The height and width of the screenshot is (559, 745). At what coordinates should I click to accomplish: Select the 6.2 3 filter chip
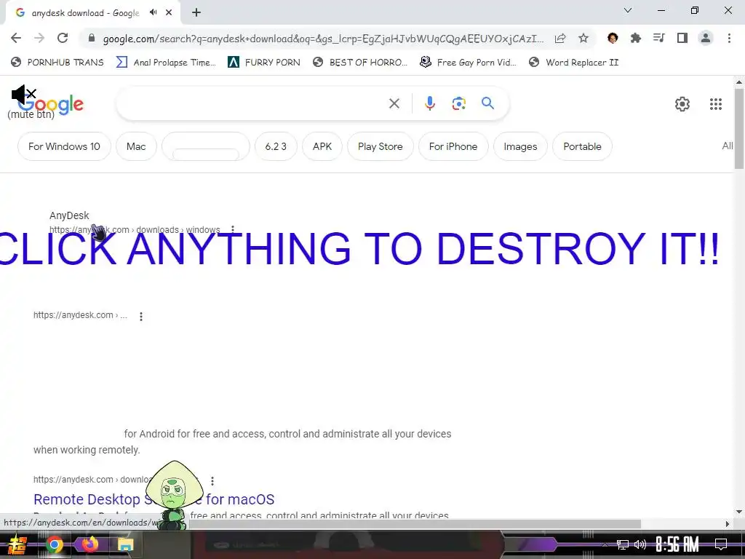click(x=276, y=146)
